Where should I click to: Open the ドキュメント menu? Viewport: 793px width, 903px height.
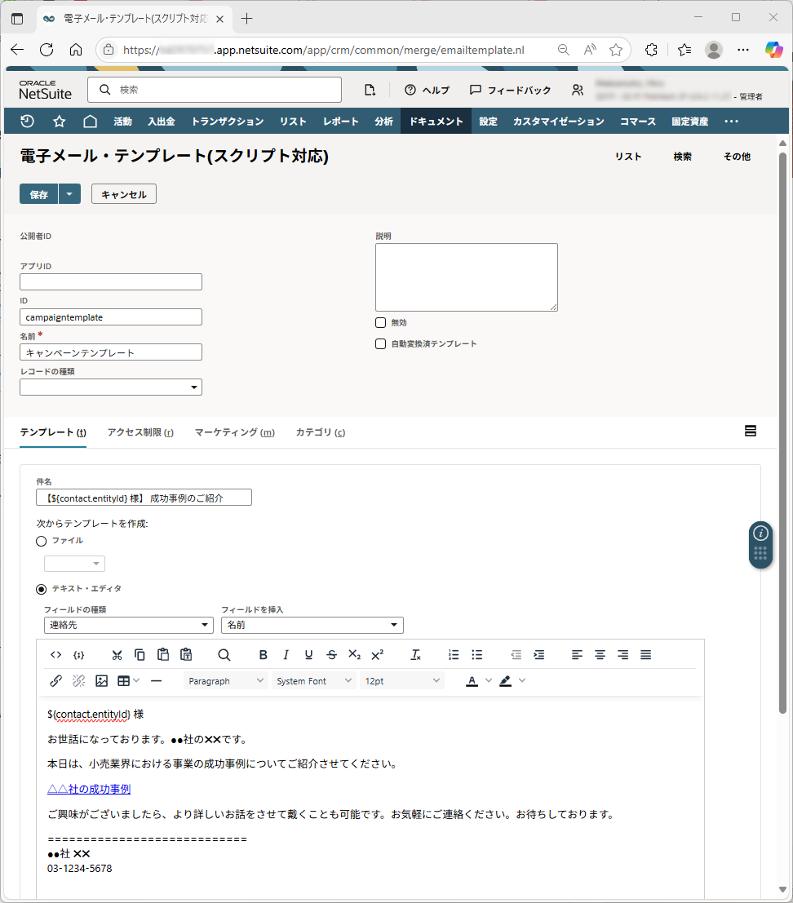pos(436,122)
